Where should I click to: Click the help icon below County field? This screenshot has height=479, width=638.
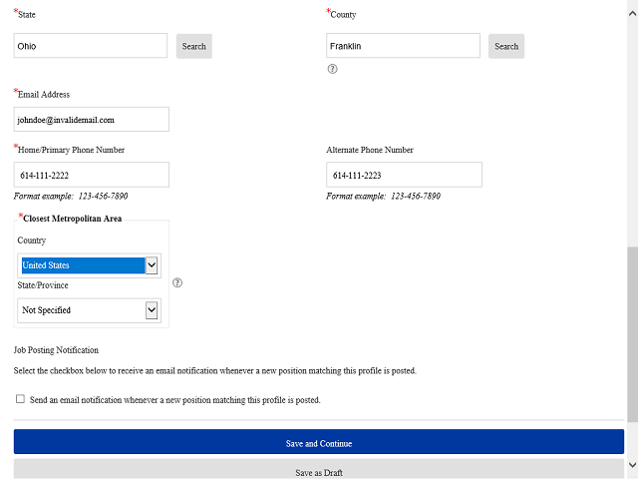332,69
